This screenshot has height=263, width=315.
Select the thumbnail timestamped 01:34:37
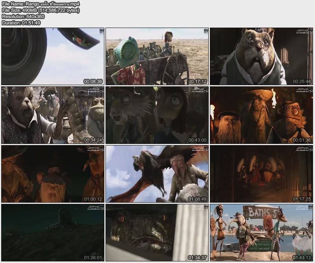(x=157, y=233)
